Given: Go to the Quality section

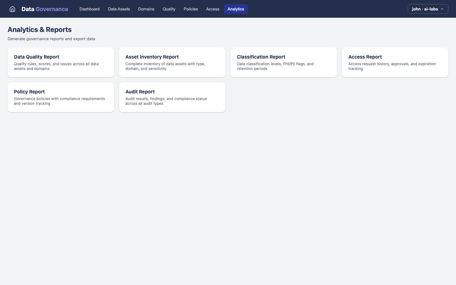Looking at the screenshot, I should [x=169, y=9].
